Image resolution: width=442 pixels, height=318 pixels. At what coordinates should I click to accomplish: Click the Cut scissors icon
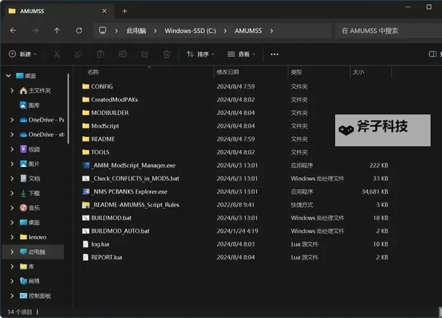(x=57, y=54)
